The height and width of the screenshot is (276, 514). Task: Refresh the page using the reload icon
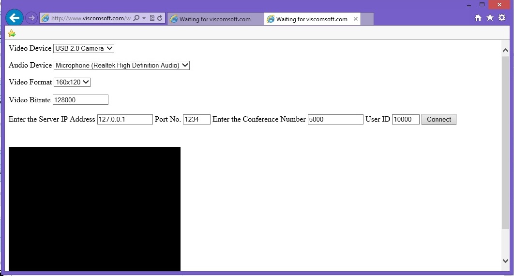(x=160, y=18)
